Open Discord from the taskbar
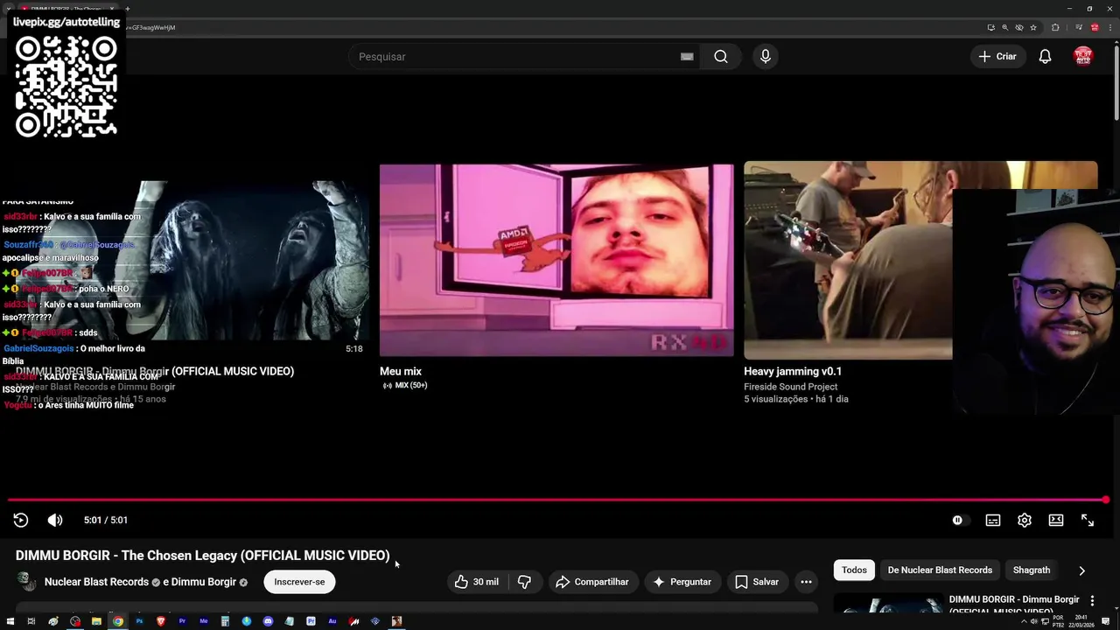1120x630 pixels. coord(268,621)
